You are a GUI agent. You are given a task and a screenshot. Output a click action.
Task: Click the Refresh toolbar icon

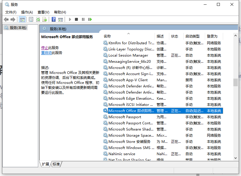38,19
